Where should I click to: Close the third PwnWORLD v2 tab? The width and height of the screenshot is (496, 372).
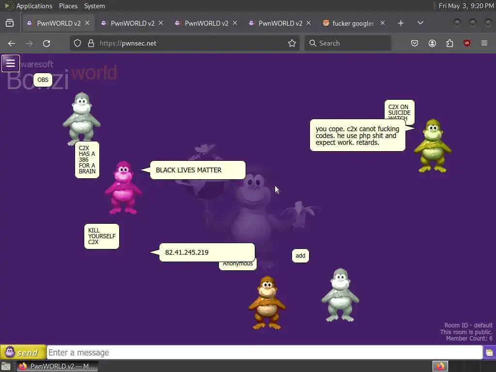(235, 23)
